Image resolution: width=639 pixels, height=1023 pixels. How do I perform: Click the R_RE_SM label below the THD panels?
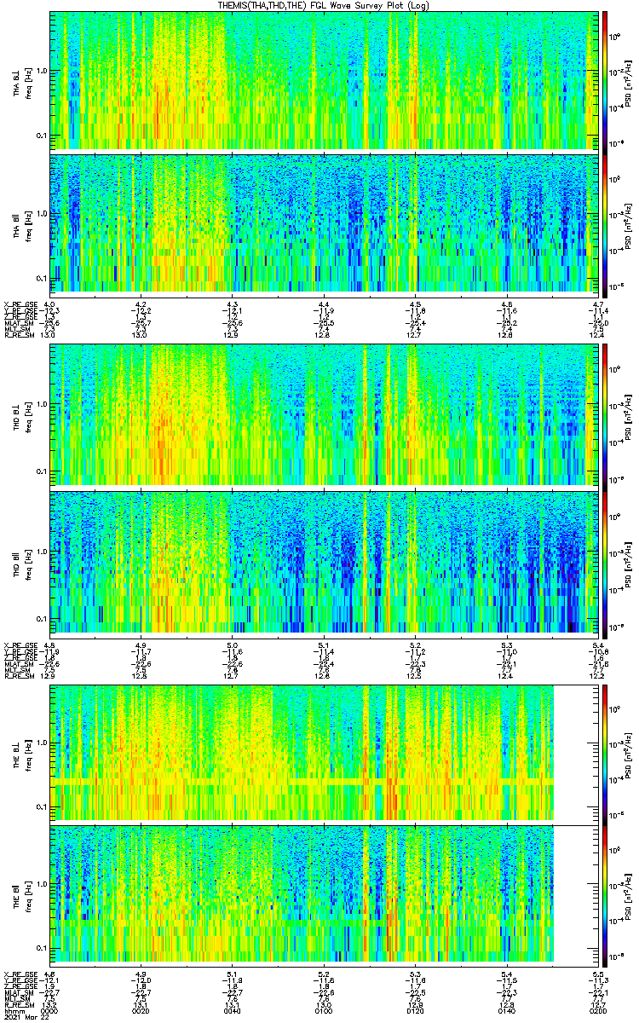click(19, 675)
